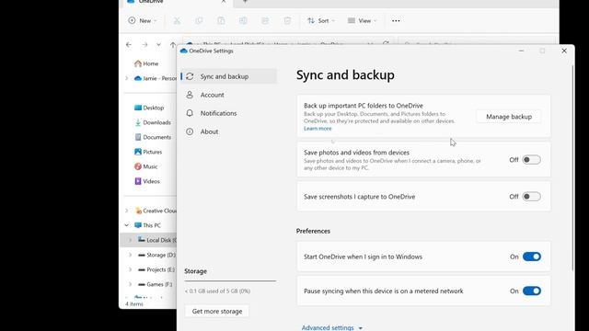Go up one level in File Explorer

tap(172, 45)
